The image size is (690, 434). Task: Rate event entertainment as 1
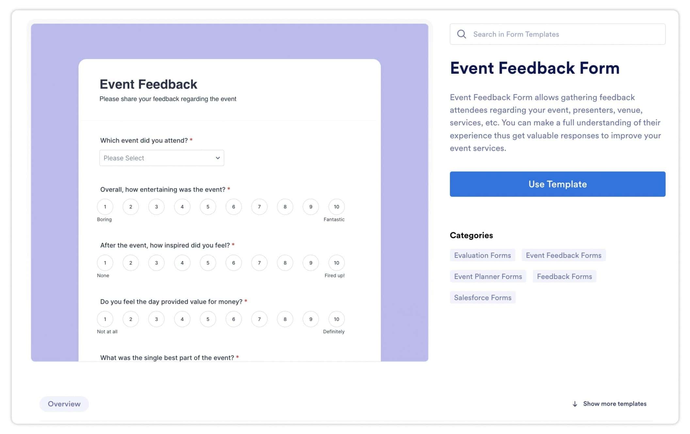click(105, 207)
